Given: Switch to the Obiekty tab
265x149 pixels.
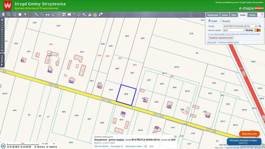Looking at the screenshot, I should (x=252, y=15).
